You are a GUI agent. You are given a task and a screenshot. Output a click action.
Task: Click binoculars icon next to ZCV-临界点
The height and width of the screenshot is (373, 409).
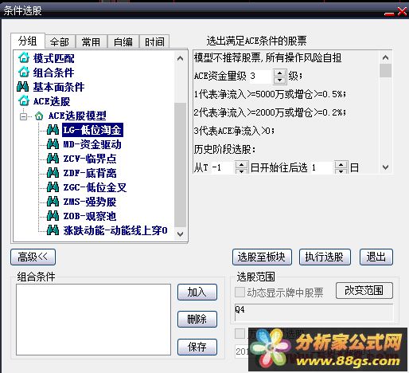coord(53,159)
